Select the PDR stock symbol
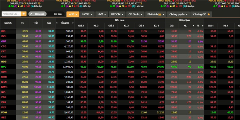Image resolution: width=240 pixels, height=120 pixels. (4, 97)
